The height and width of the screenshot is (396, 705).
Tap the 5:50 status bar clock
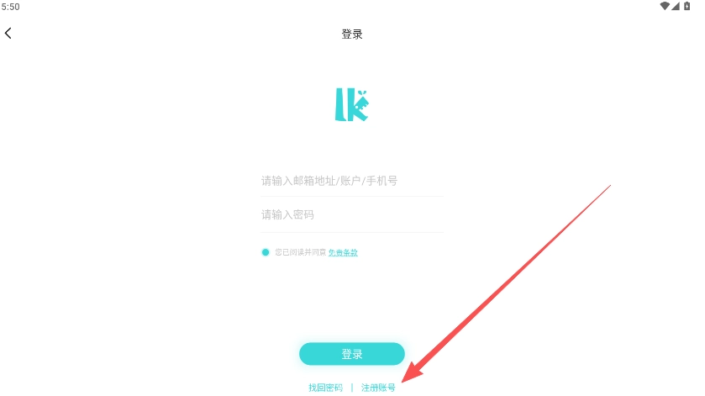tap(10, 7)
